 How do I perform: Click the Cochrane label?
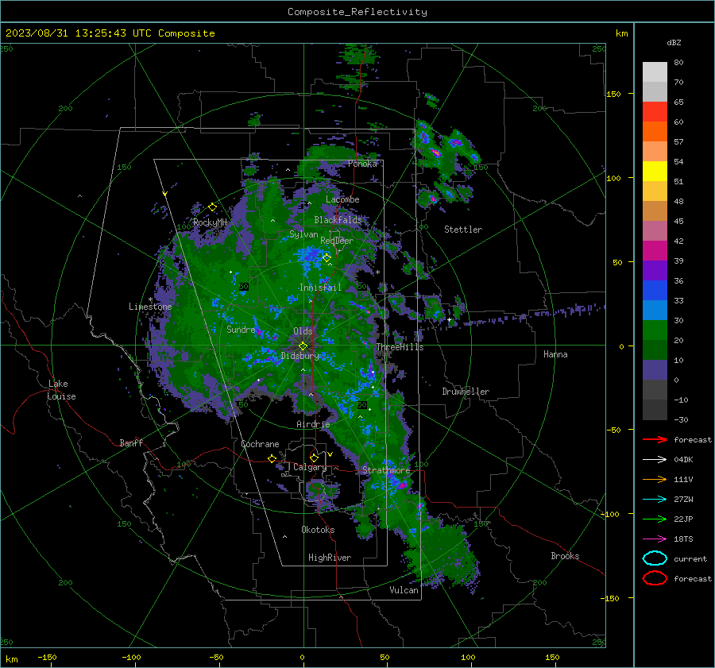(x=260, y=444)
